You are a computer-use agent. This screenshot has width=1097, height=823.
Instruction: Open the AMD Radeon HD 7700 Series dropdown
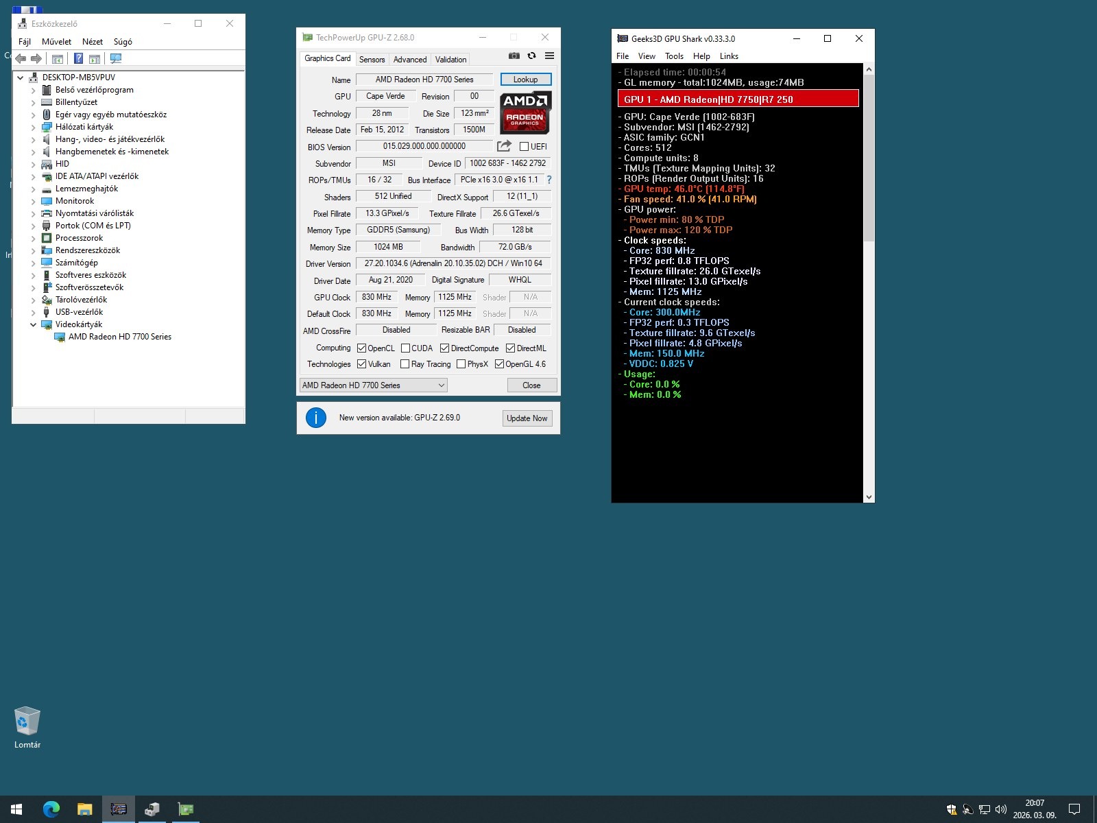click(374, 385)
